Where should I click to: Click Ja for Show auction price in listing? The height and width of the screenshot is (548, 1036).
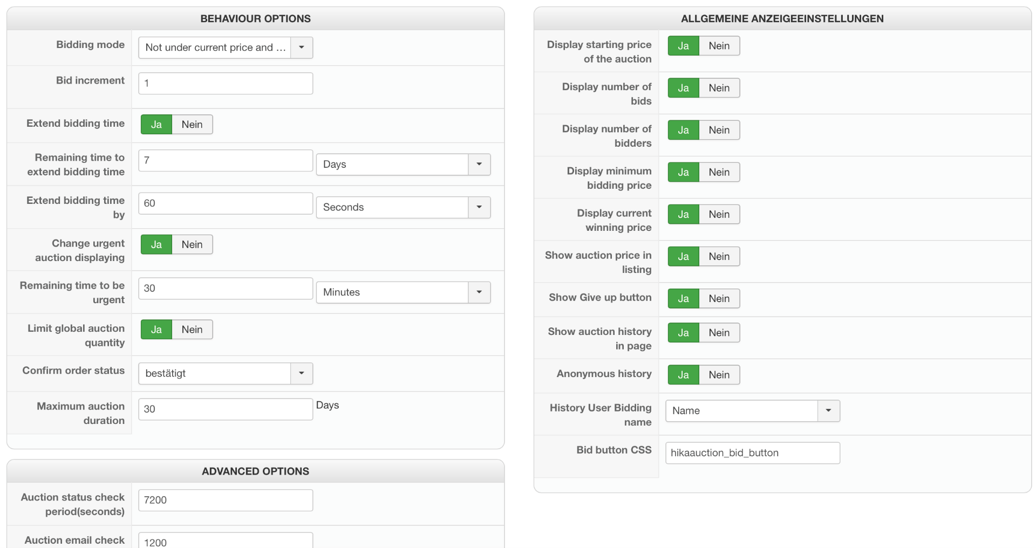click(x=683, y=257)
